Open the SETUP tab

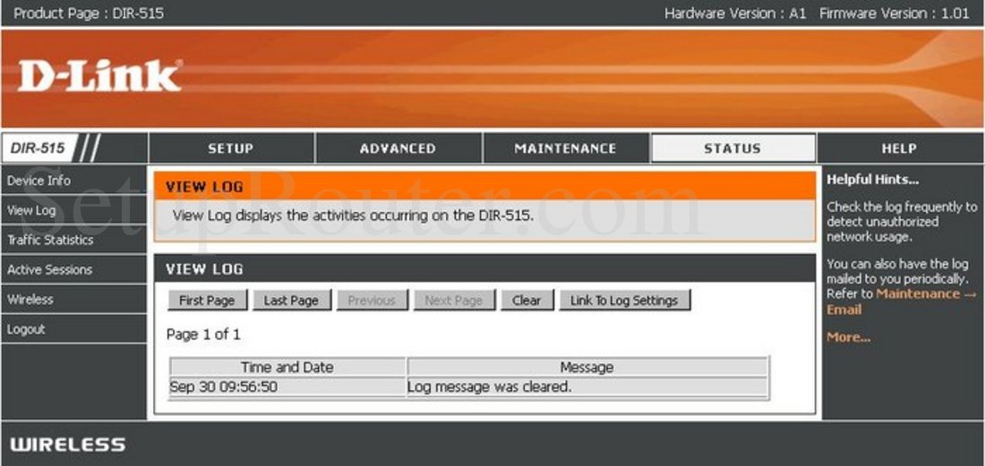231,148
